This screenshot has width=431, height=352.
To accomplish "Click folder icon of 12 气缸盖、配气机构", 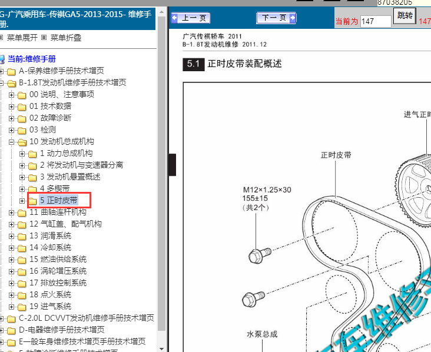I will tap(22, 225).
